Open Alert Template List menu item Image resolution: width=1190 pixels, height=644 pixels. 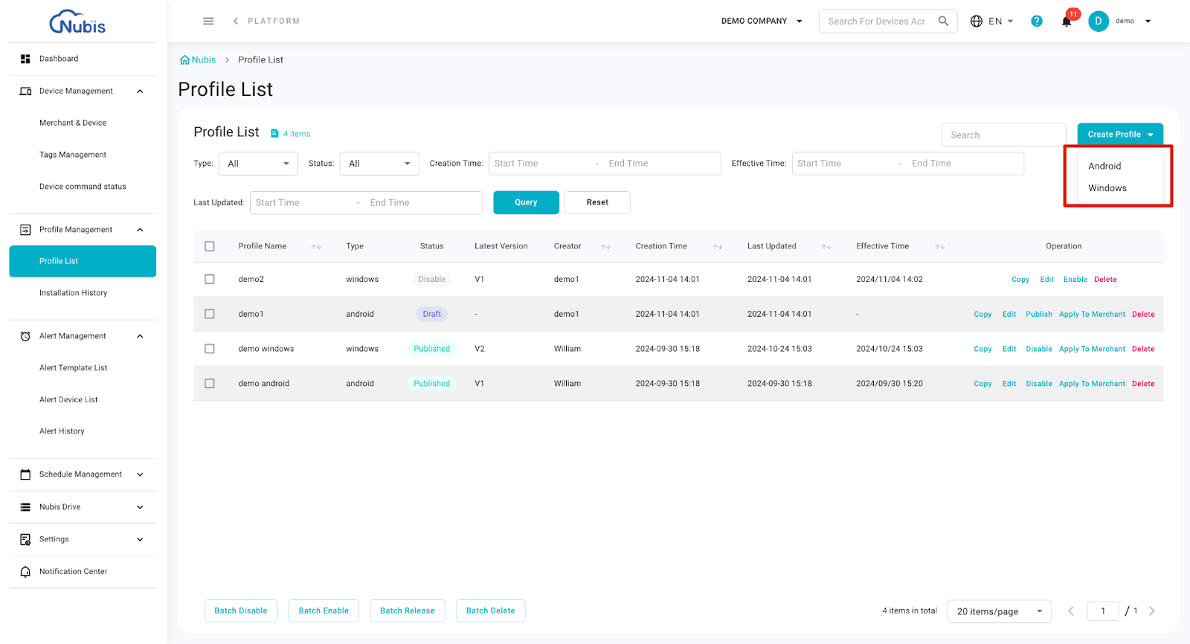[x=73, y=368]
